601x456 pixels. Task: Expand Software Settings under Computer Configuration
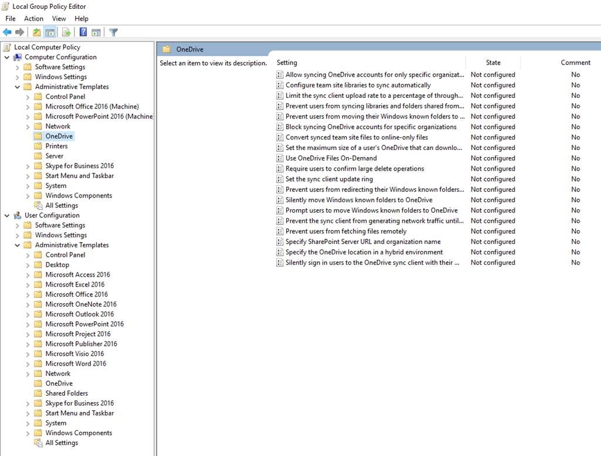[17, 67]
